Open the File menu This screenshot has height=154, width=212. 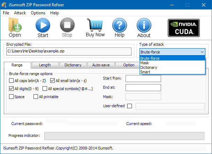coord(6,13)
